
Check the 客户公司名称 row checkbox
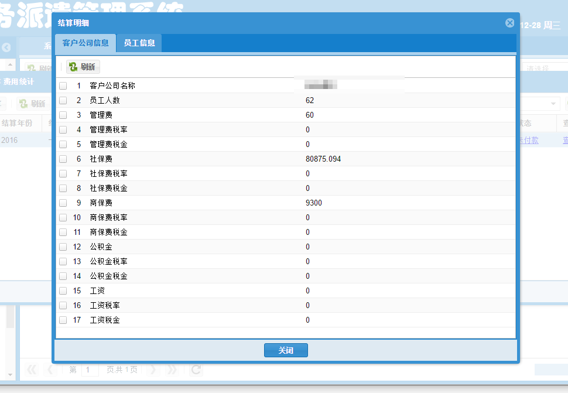pyautogui.click(x=63, y=86)
